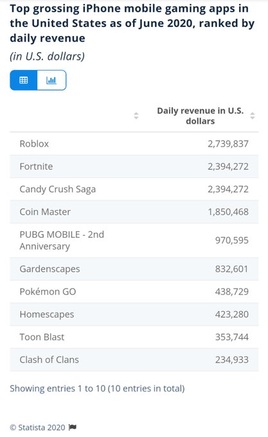Image resolution: width=268 pixels, height=437 pixels.
Task: Select PUBG MOBILE - 2nd Anniversary row
Action: coord(134,240)
